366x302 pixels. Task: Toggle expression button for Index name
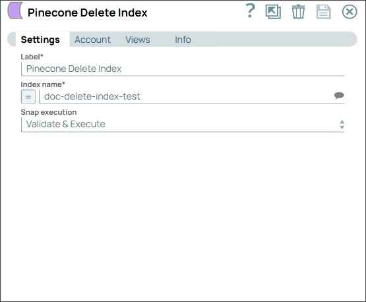click(x=28, y=97)
